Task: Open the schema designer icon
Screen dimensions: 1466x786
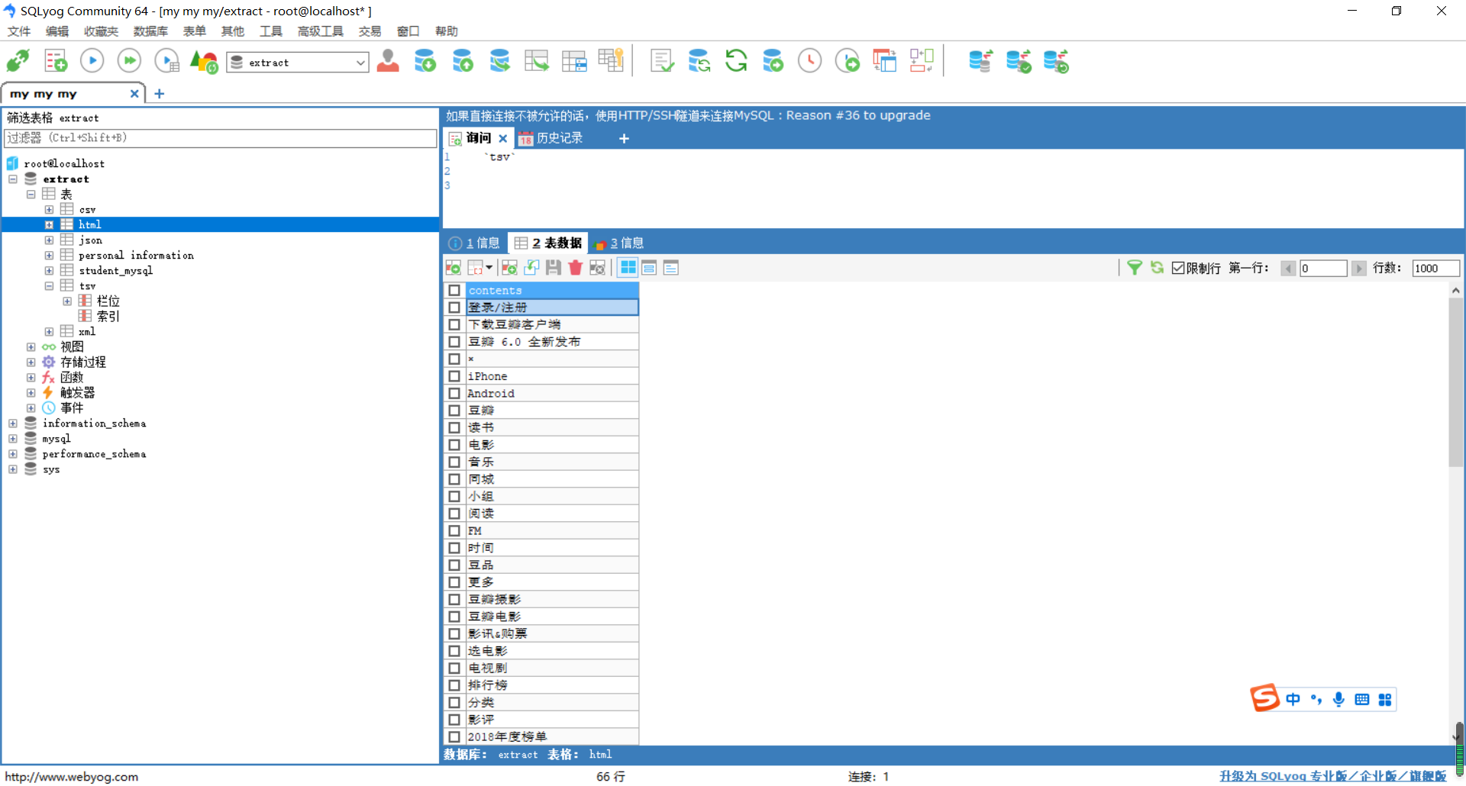Action: coord(922,60)
